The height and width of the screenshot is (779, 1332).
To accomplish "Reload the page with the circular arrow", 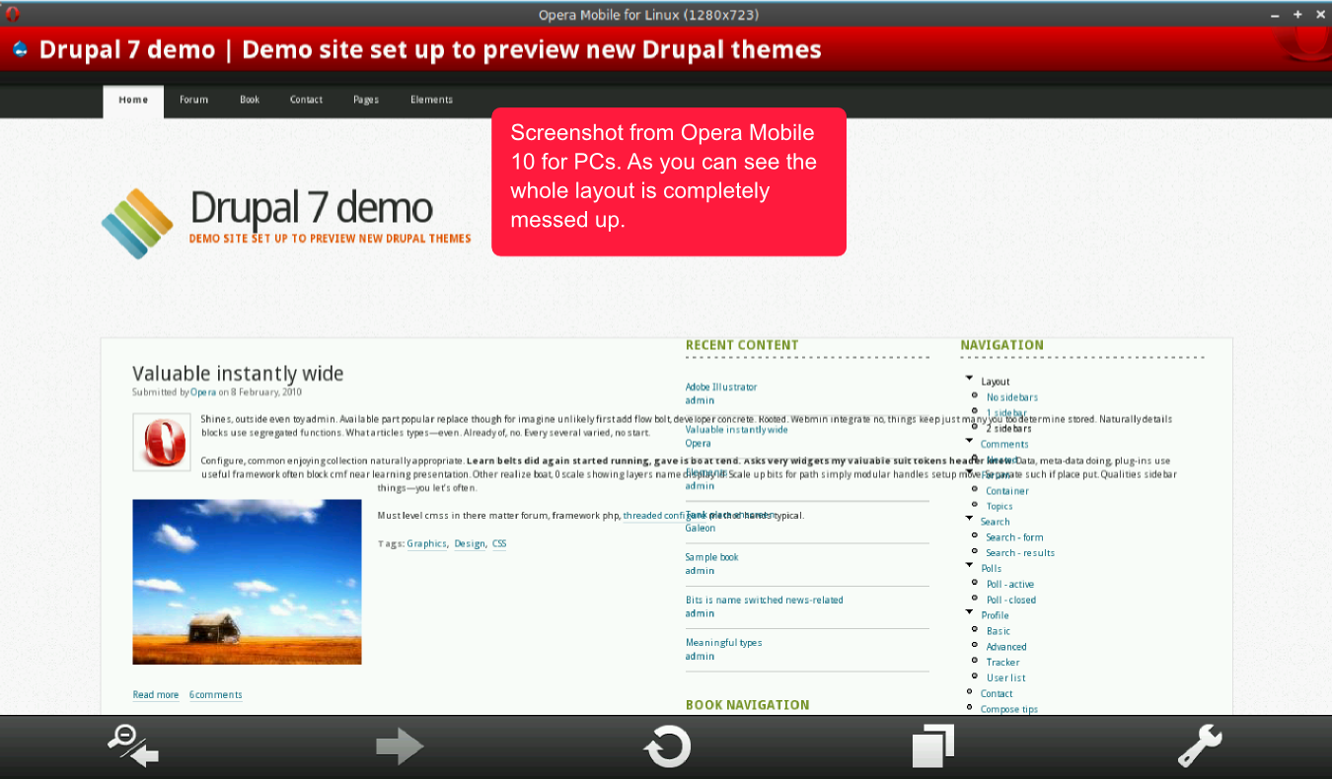I will (667, 746).
